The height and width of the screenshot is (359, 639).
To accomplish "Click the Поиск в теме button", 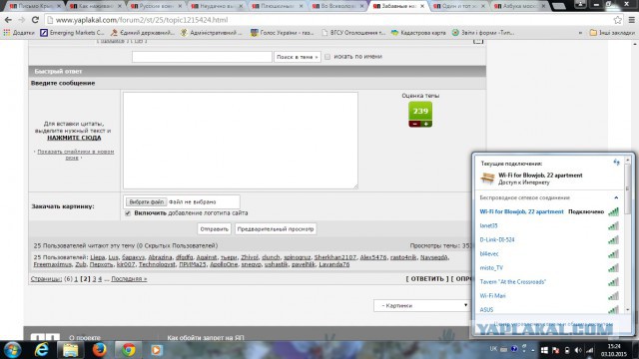I will point(298,57).
